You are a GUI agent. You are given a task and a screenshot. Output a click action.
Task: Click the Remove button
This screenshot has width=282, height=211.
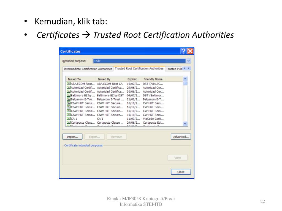(x=116, y=137)
